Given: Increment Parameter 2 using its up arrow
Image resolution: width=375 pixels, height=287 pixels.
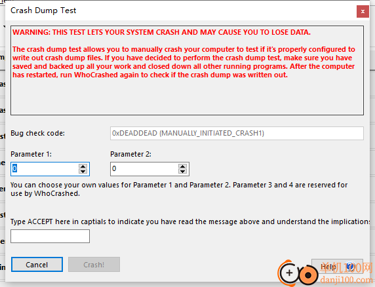Looking at the screenshot, I should coord(182,166).
